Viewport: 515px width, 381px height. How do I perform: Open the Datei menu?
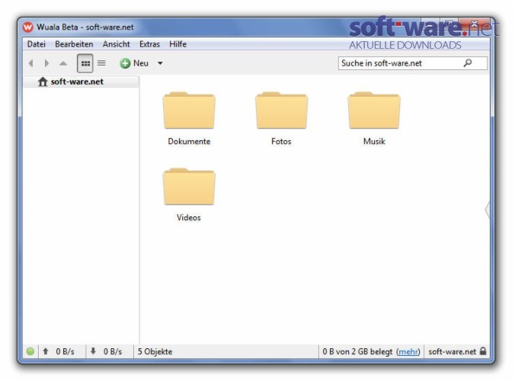point(36,44)
